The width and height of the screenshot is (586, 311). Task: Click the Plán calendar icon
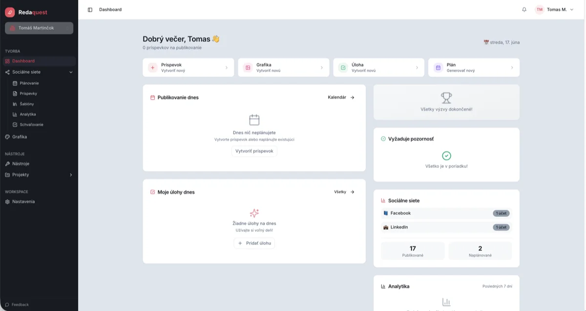click(x=438, y=67)
